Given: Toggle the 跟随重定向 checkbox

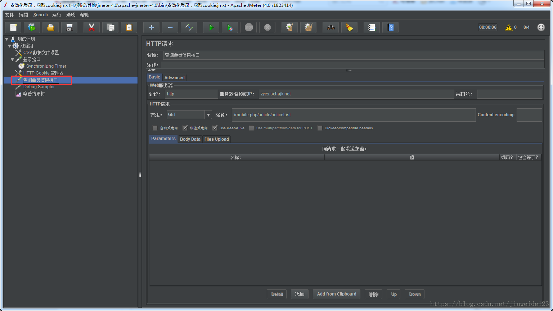Looking at the screenshot, I should tap(185, 128).
